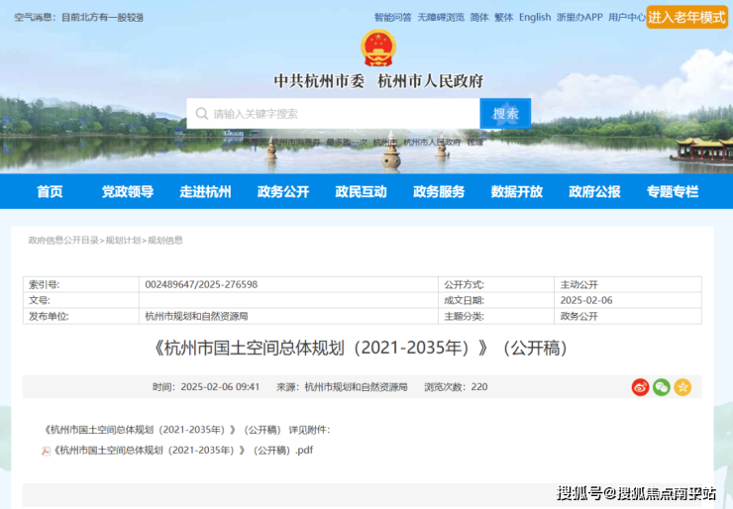Click the national emblem logo

pos(377,48)
